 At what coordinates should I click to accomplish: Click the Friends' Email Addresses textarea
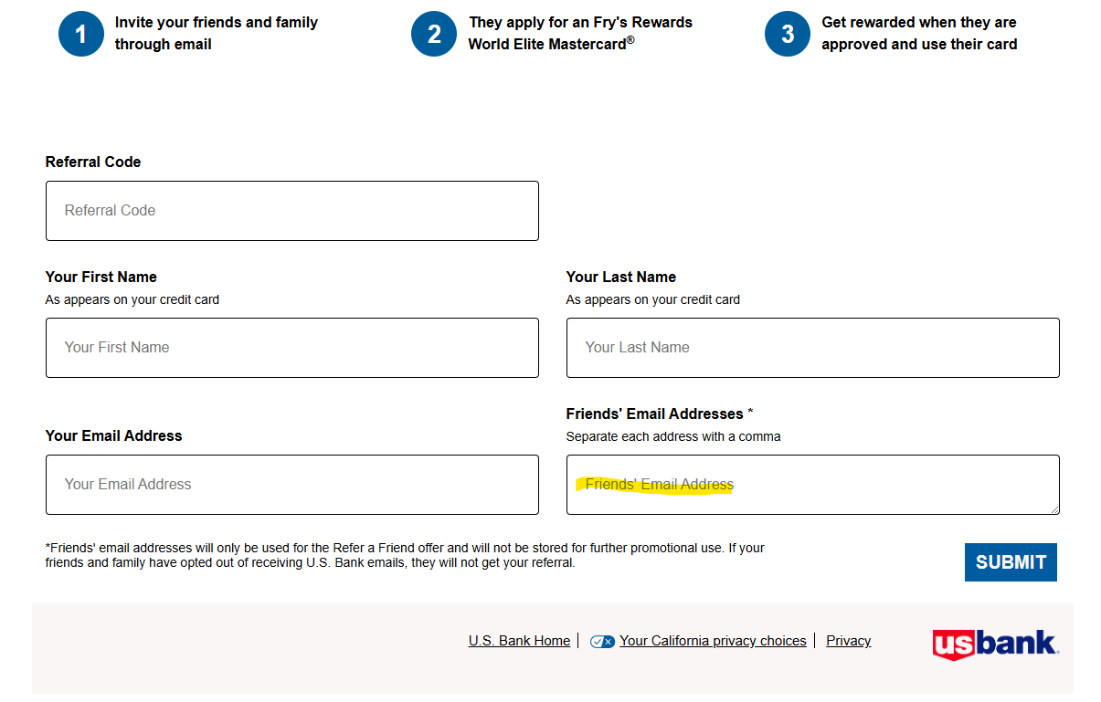(x=813, y=485)
